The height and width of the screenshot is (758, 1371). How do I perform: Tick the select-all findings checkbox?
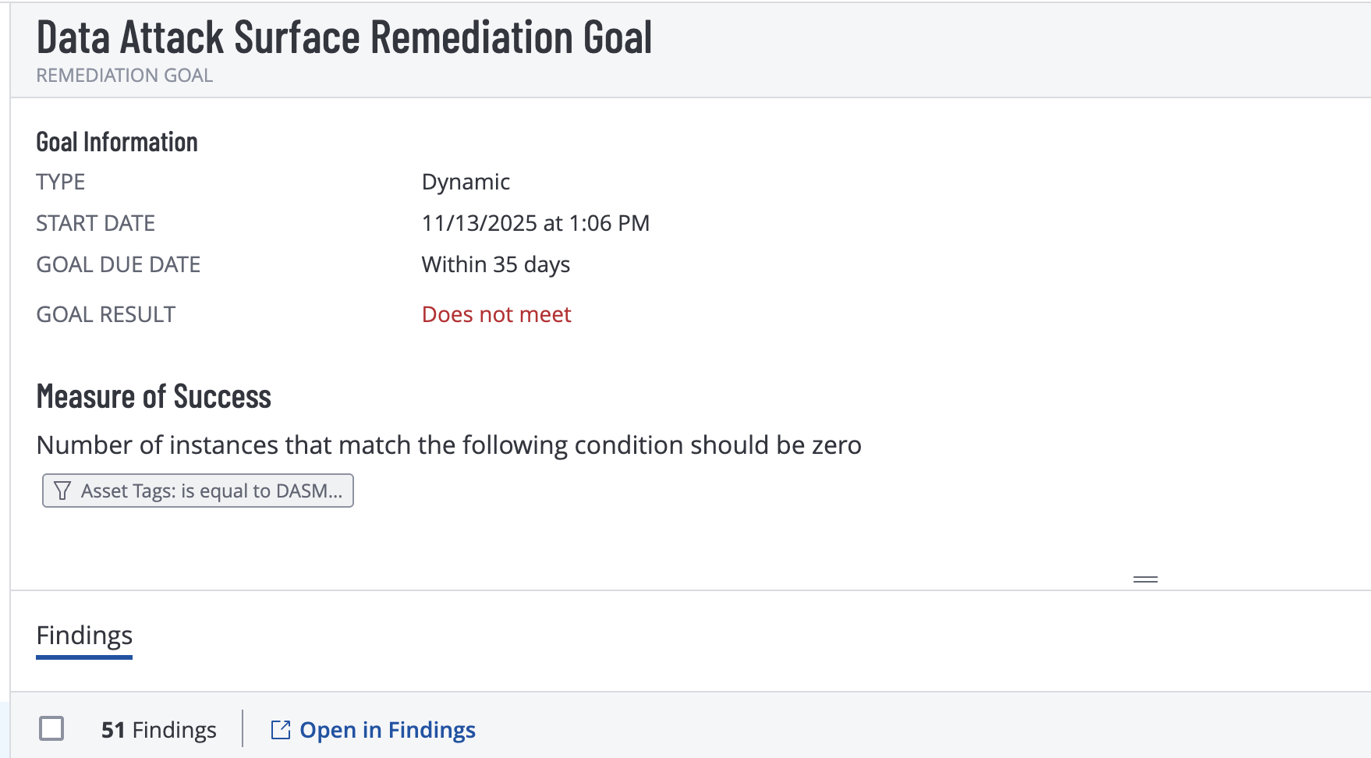51,728
